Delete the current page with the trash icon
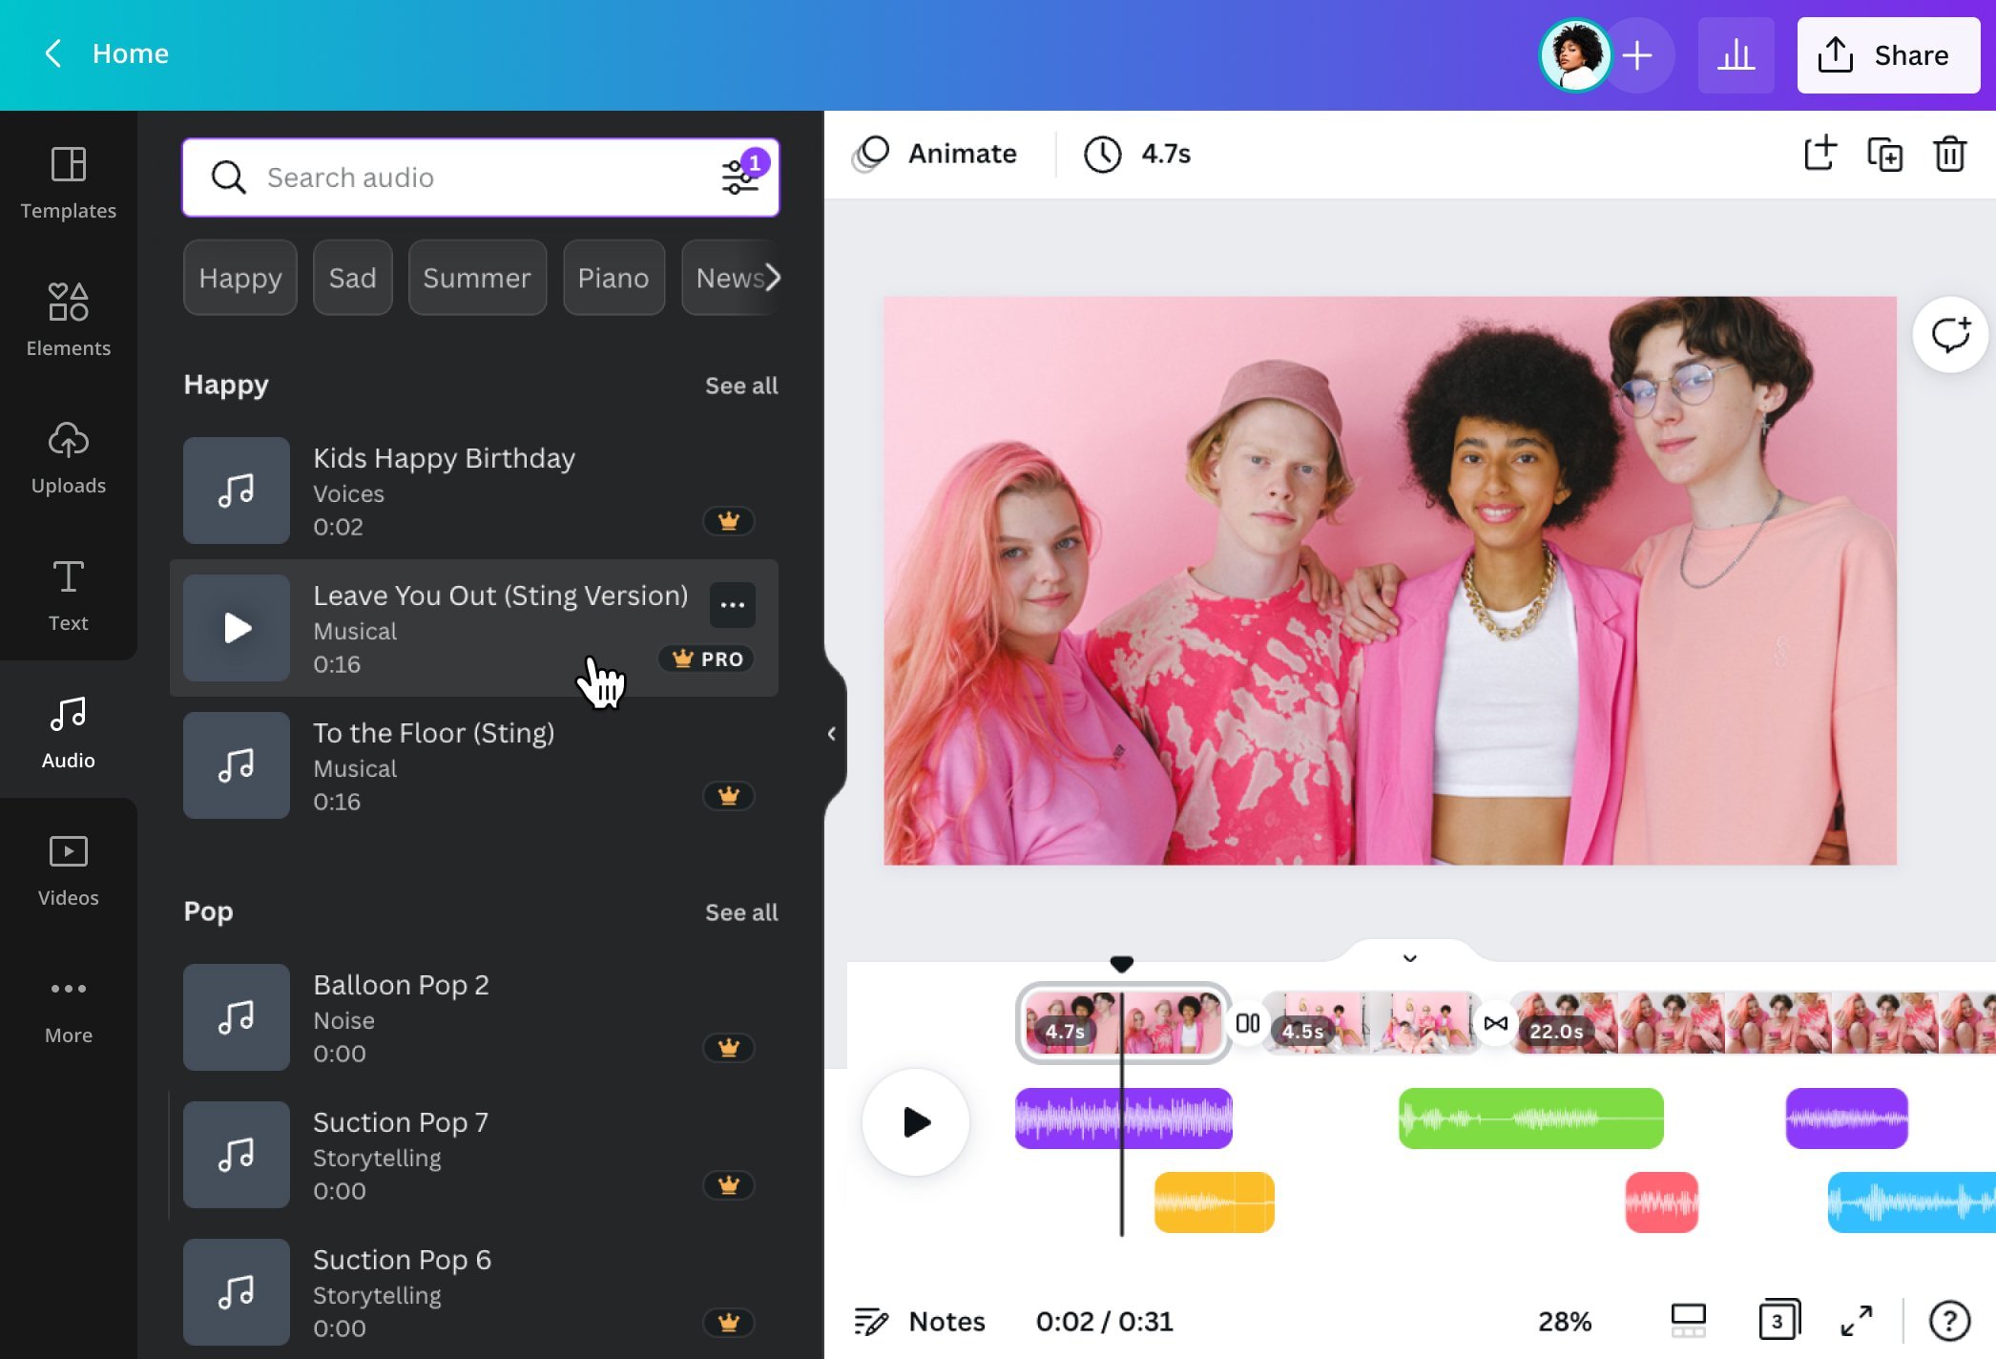Viewport: 1996px width, 1359px height. tap(1949, 154)
